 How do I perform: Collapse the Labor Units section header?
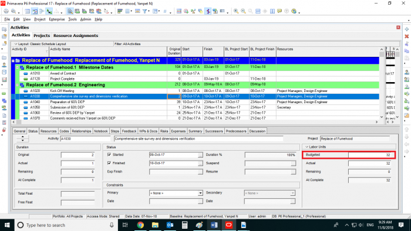pos(306,147)
